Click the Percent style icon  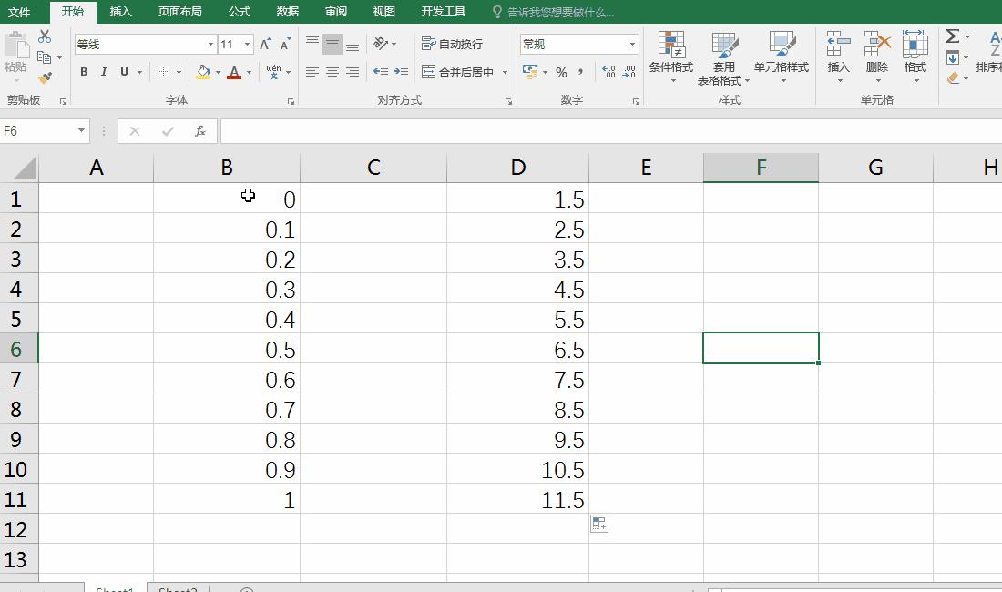click(562, 71)
